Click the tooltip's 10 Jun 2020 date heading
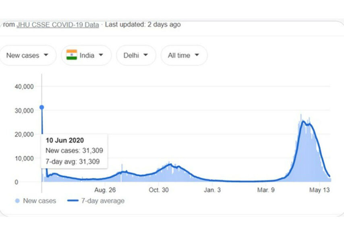Viewport: 344px width, 235px height. pyautogui.click(x=64, y=140)
